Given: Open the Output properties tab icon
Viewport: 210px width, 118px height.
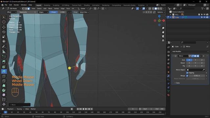Looking at the screenshot, I should click(168, 56).
